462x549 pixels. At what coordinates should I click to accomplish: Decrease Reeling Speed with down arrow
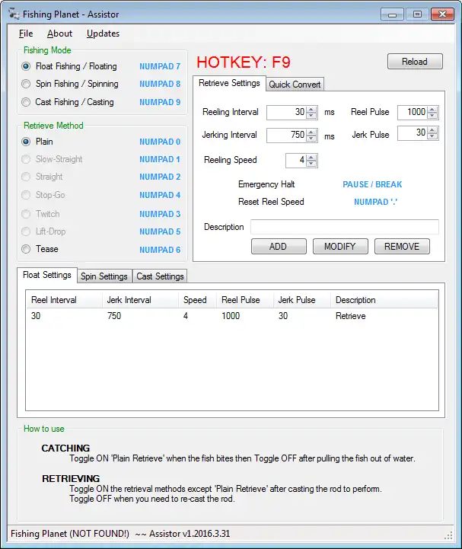pos(311,164)
